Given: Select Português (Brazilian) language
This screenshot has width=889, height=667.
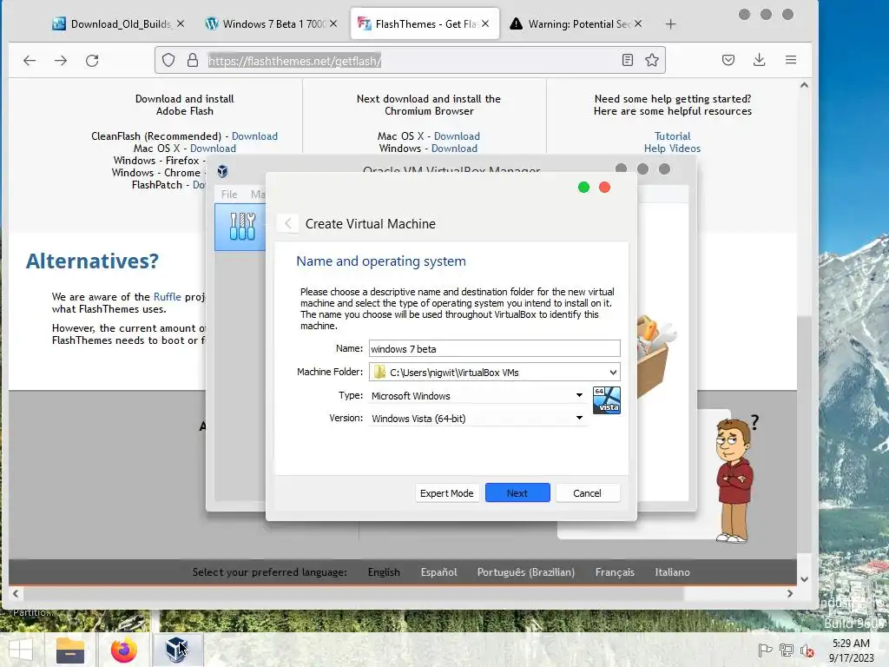Looking at the screenshot, I should point(525,571).
